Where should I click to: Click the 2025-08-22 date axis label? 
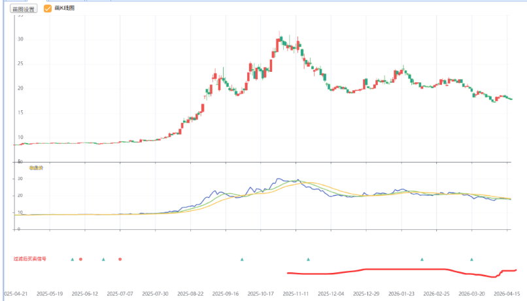click(x=190, y=294)
